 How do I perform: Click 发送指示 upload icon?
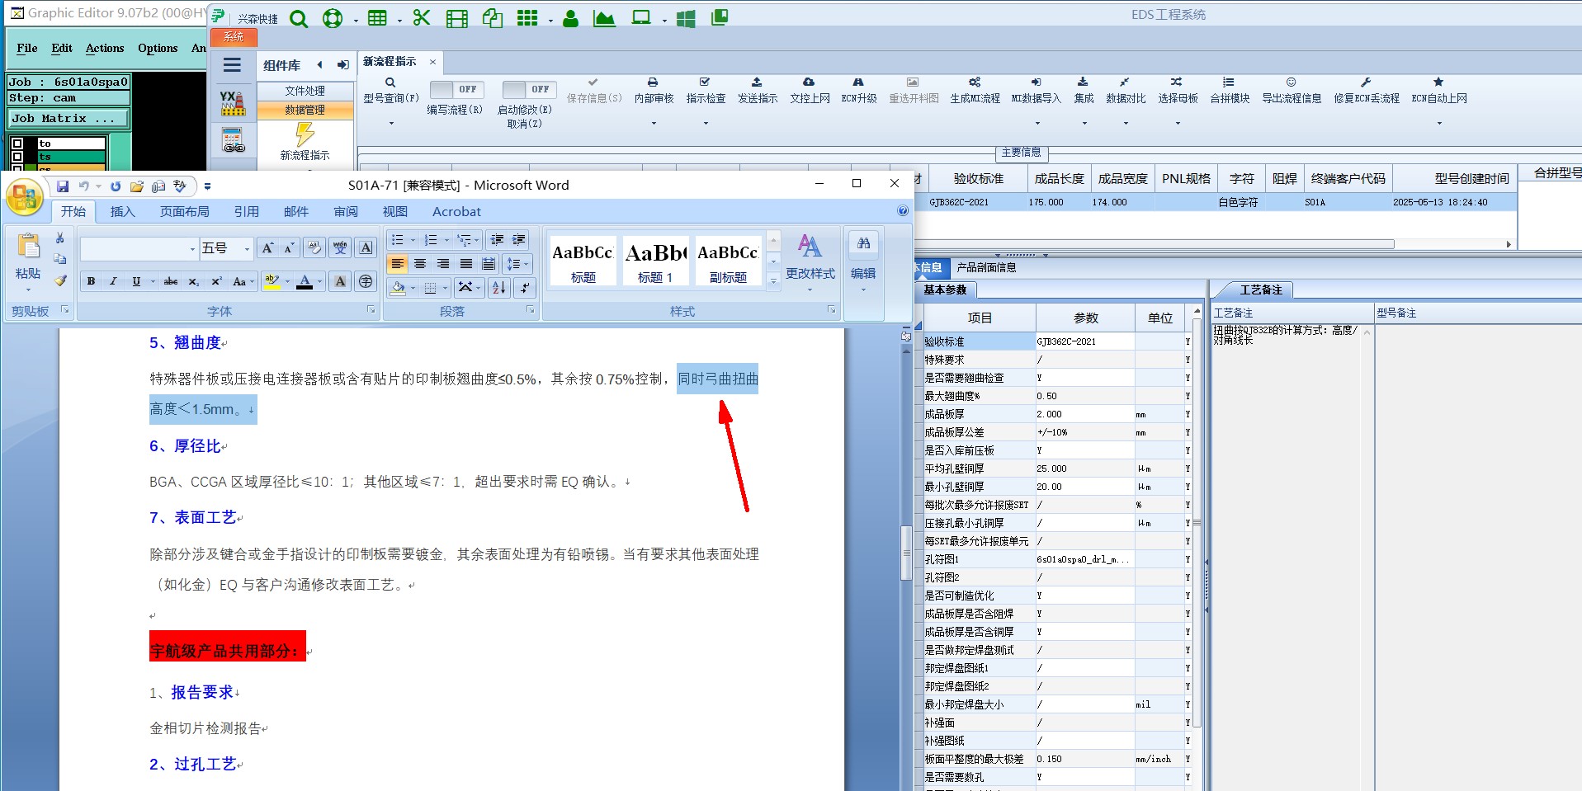[x=757, y=82]
